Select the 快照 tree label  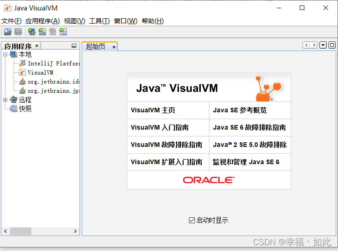click(25, 109)
